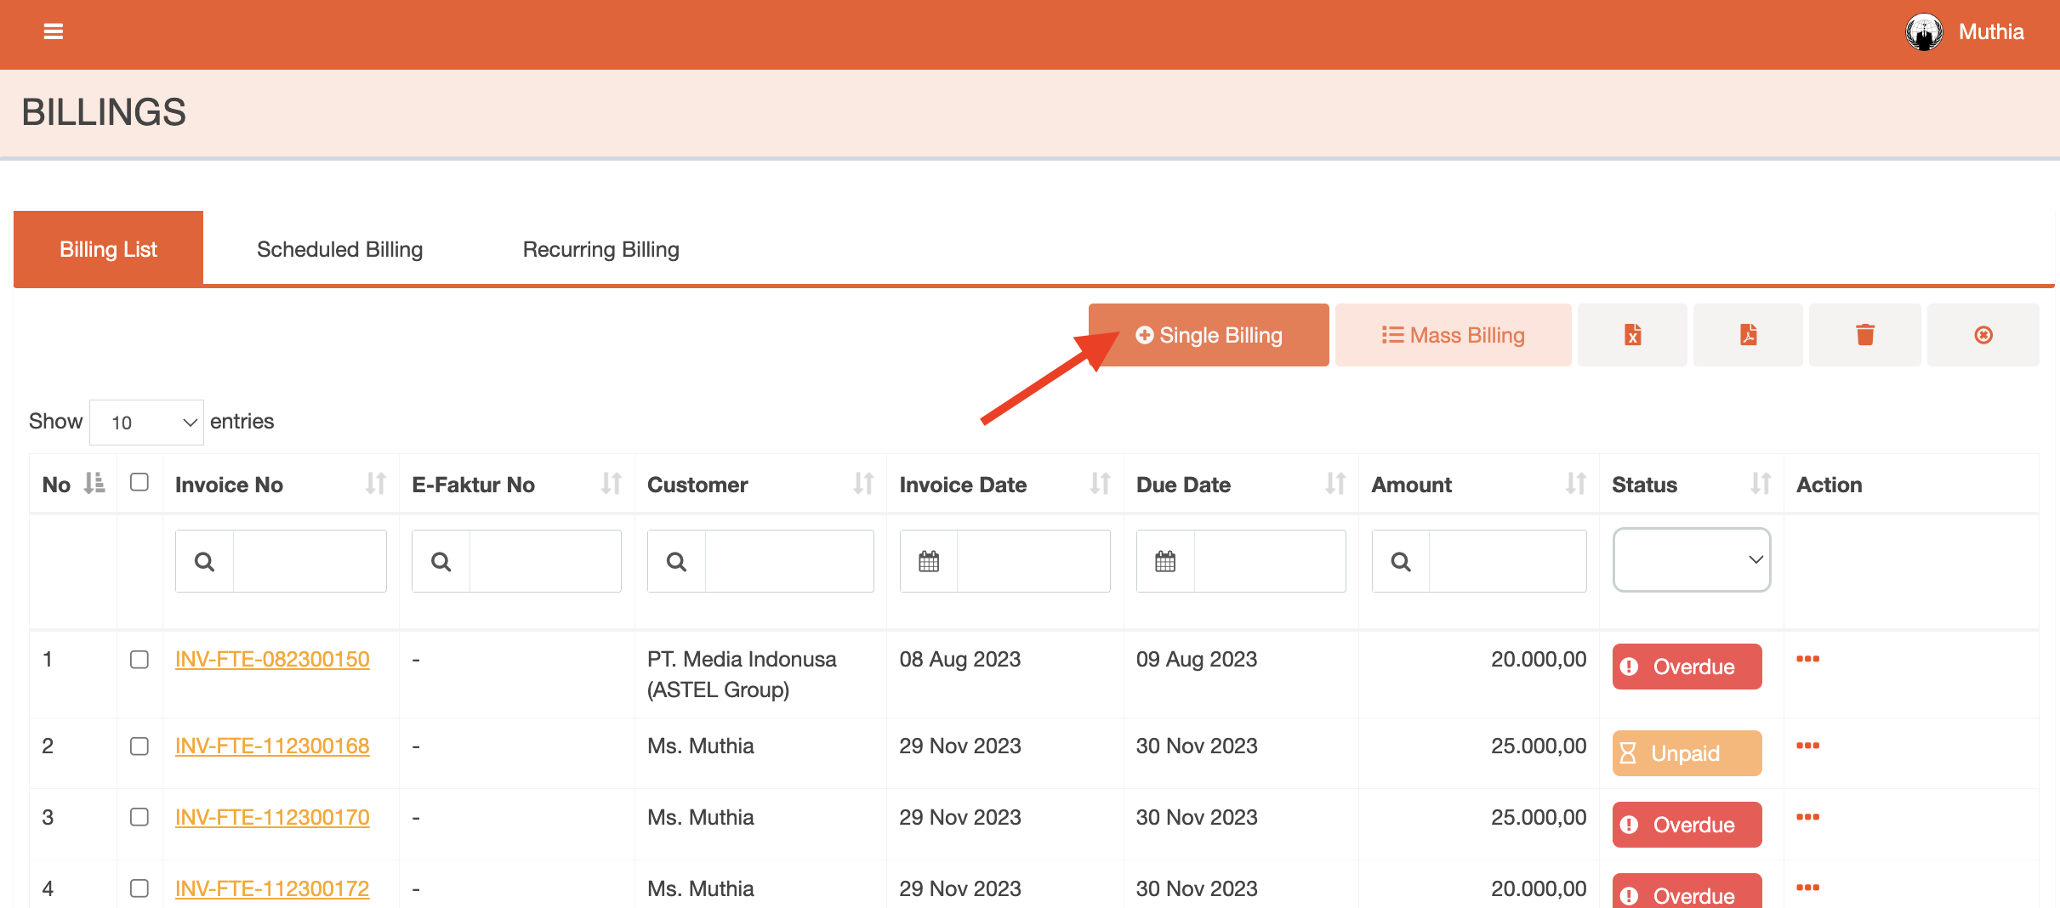This screenshot has height=908, width=2060.
Task: Open Muthia user profile avatar
Action: (1923, 32)
